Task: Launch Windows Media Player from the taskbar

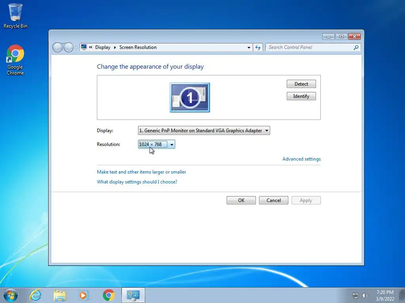Action: pos(84,295)
